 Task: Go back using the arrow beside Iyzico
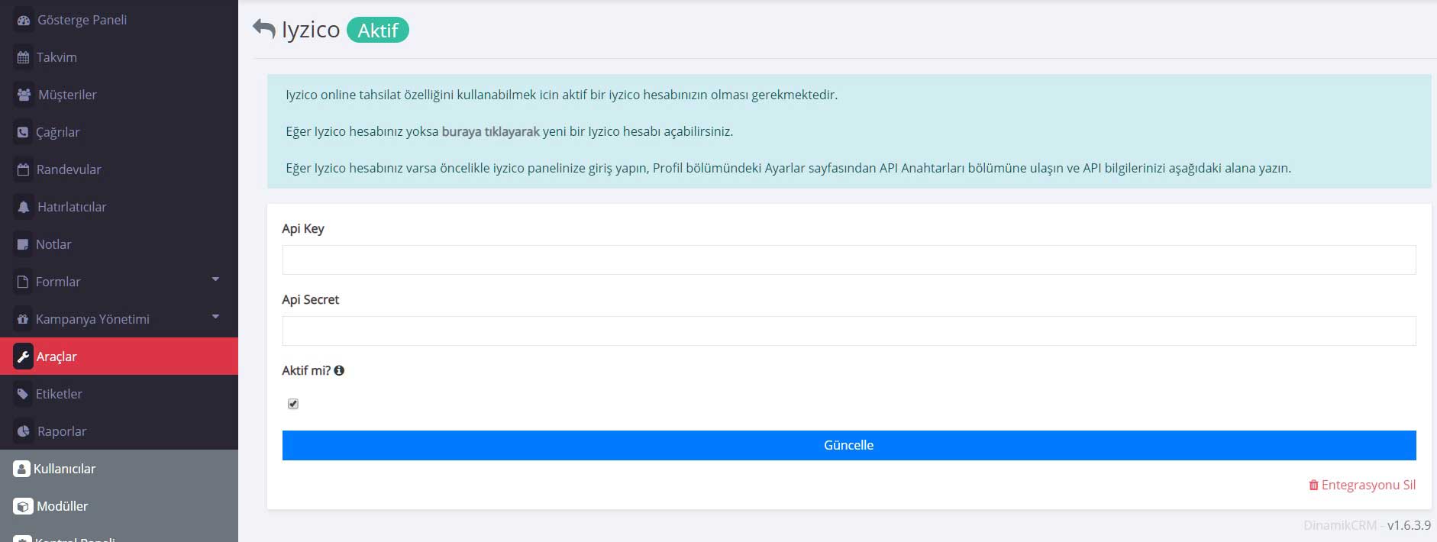coord(263,29)
